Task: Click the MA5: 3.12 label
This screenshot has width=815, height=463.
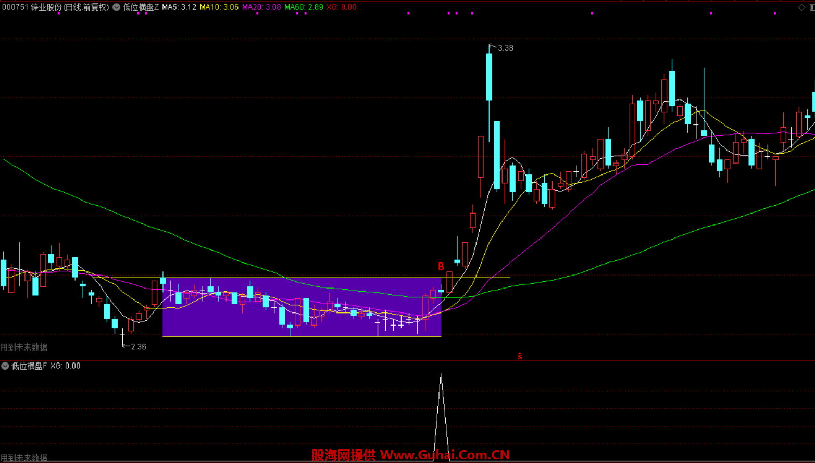Action: 179,7
